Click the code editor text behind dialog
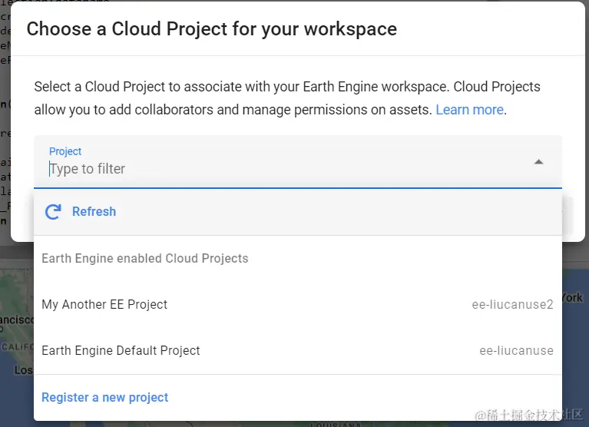Screen dimensions: 589x427 tap(5, 115)
